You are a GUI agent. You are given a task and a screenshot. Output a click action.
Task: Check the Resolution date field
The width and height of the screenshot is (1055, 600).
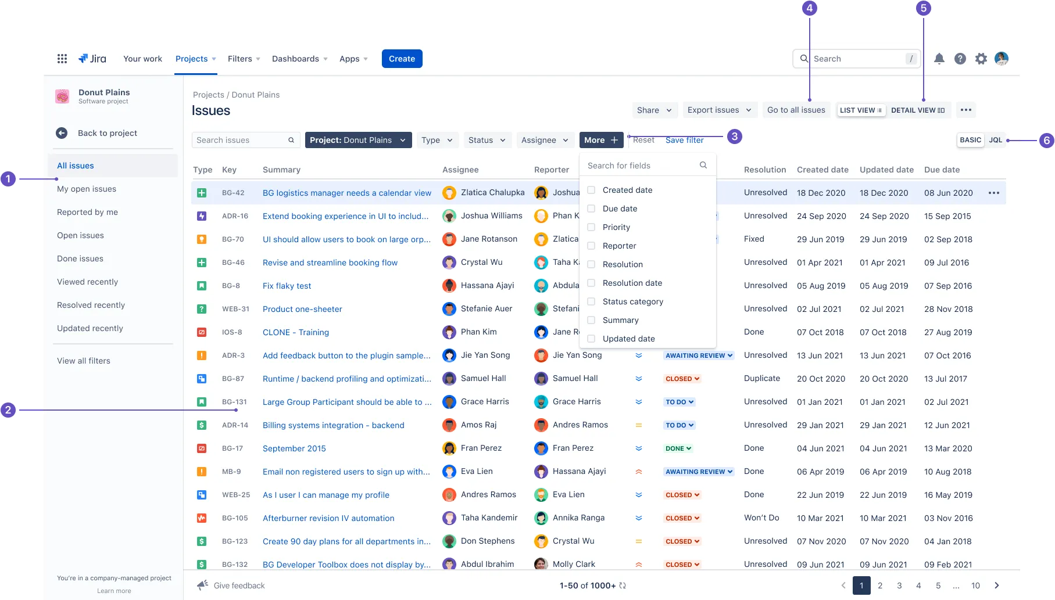pos(591,283)
